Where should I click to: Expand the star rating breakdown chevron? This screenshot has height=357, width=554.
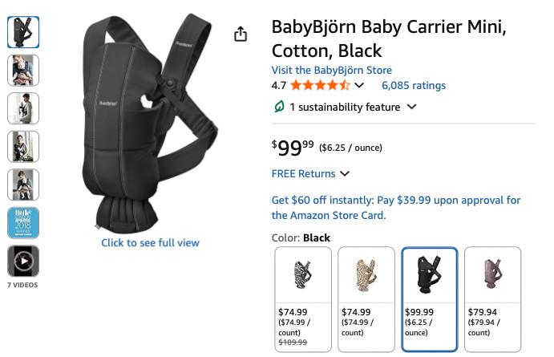click(x=359, y=85)
